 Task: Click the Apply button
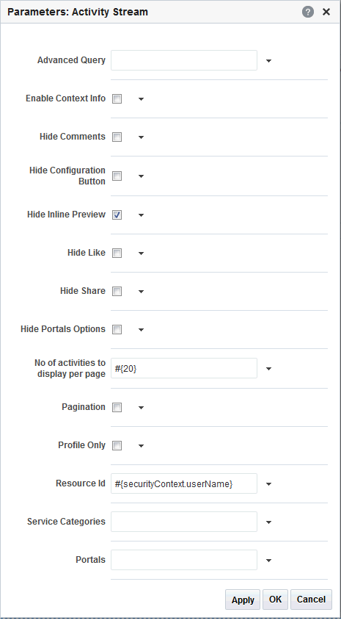pos(243,600)
